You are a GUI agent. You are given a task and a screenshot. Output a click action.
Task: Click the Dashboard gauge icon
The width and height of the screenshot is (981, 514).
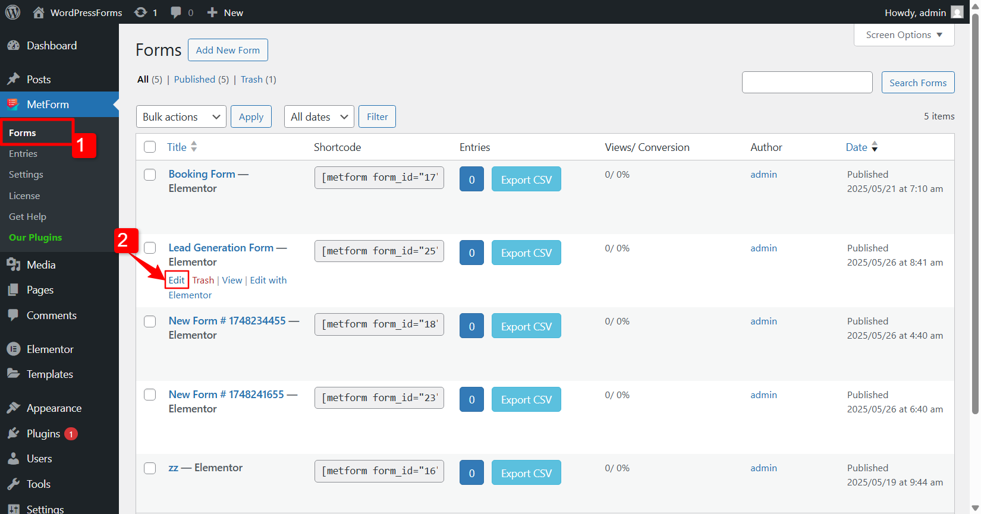[13, 46]
